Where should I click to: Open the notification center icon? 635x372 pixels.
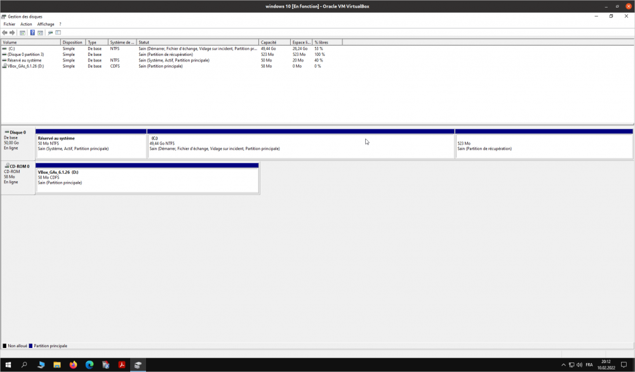(x=624, y=365)
